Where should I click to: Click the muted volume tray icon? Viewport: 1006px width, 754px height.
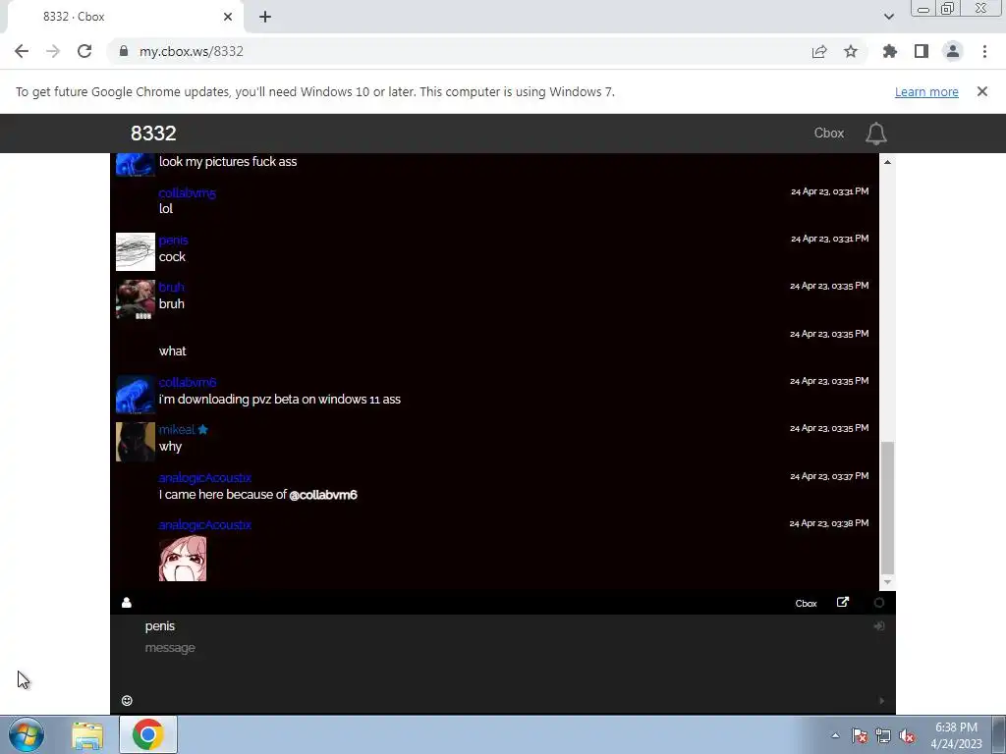tap(907, 736)
